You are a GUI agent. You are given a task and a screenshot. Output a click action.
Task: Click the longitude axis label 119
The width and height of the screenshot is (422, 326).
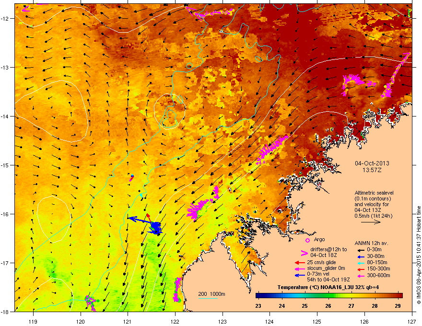33,321
